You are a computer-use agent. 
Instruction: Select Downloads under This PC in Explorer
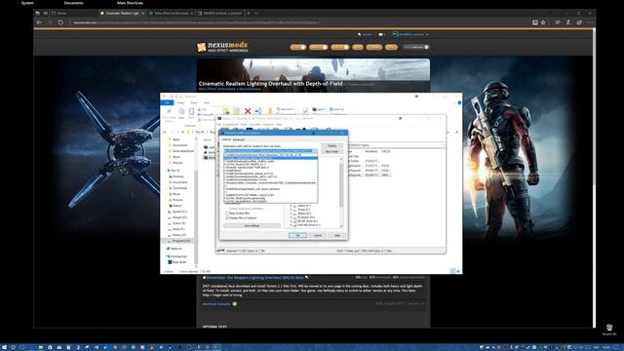pyautogui.click(x=178, y=188)
